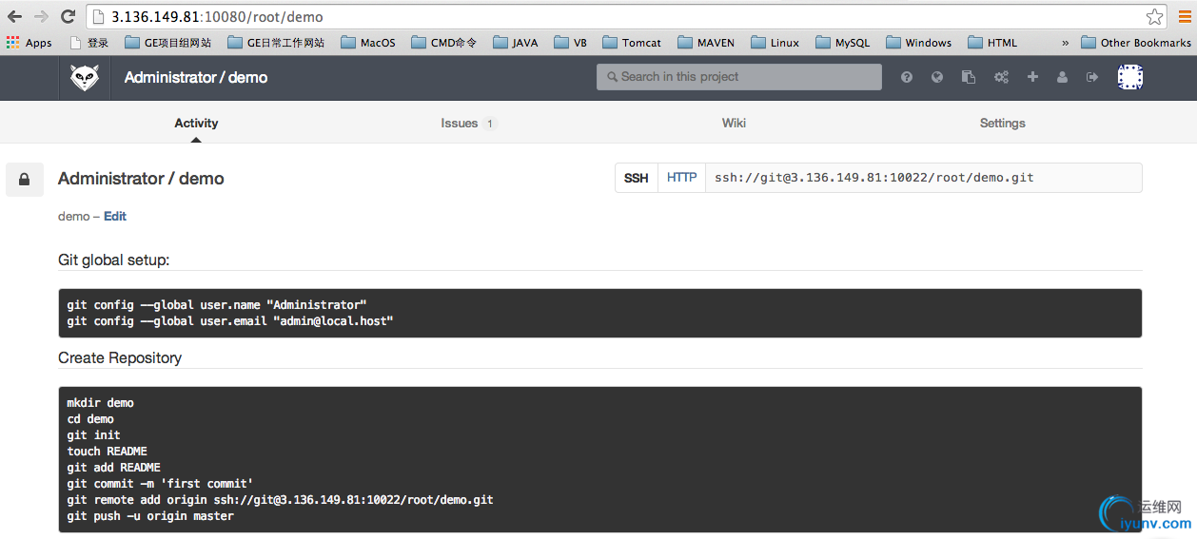
Task: Open the GE日常工作网站 bookmark folder
Action: [276, 43]
